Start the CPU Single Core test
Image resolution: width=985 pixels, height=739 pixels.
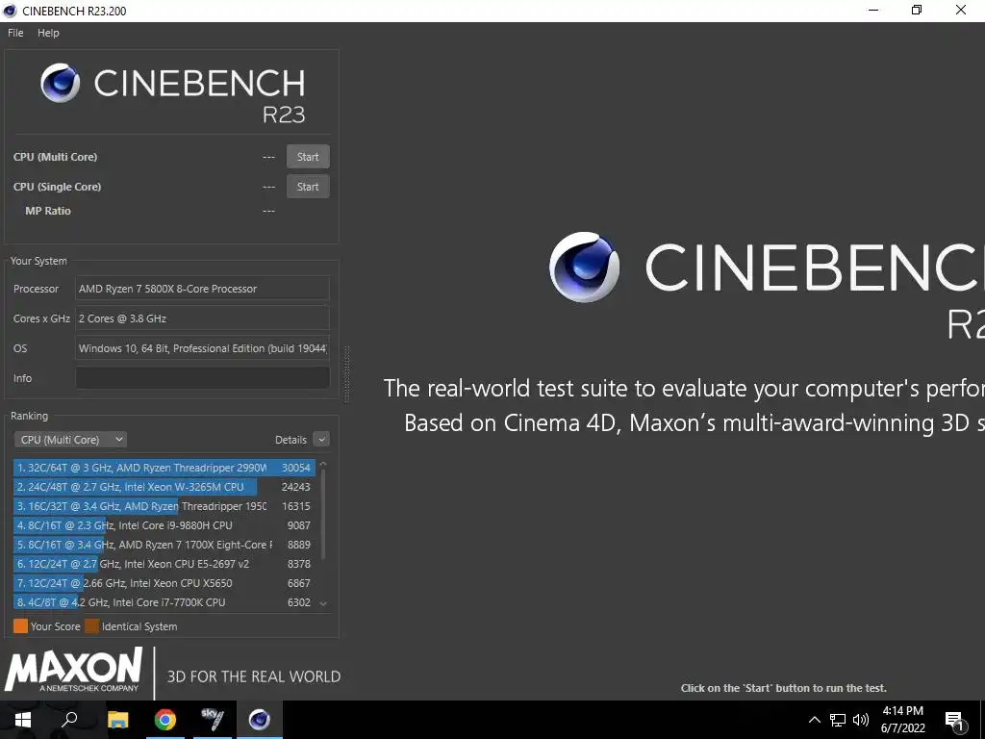click(x=308, y=187)
